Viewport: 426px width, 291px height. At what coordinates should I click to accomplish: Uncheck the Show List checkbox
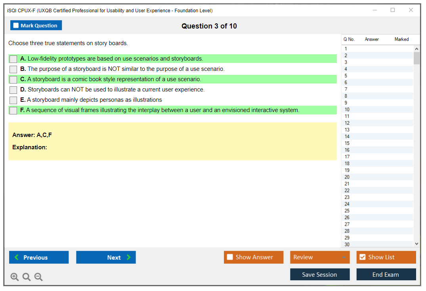point(362,257)
